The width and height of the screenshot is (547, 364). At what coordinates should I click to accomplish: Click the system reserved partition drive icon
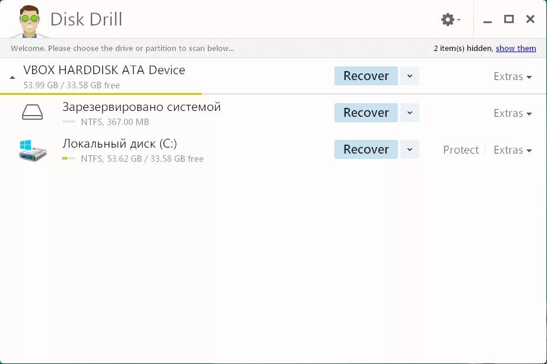pyautogui.click(x=33, y=113)
